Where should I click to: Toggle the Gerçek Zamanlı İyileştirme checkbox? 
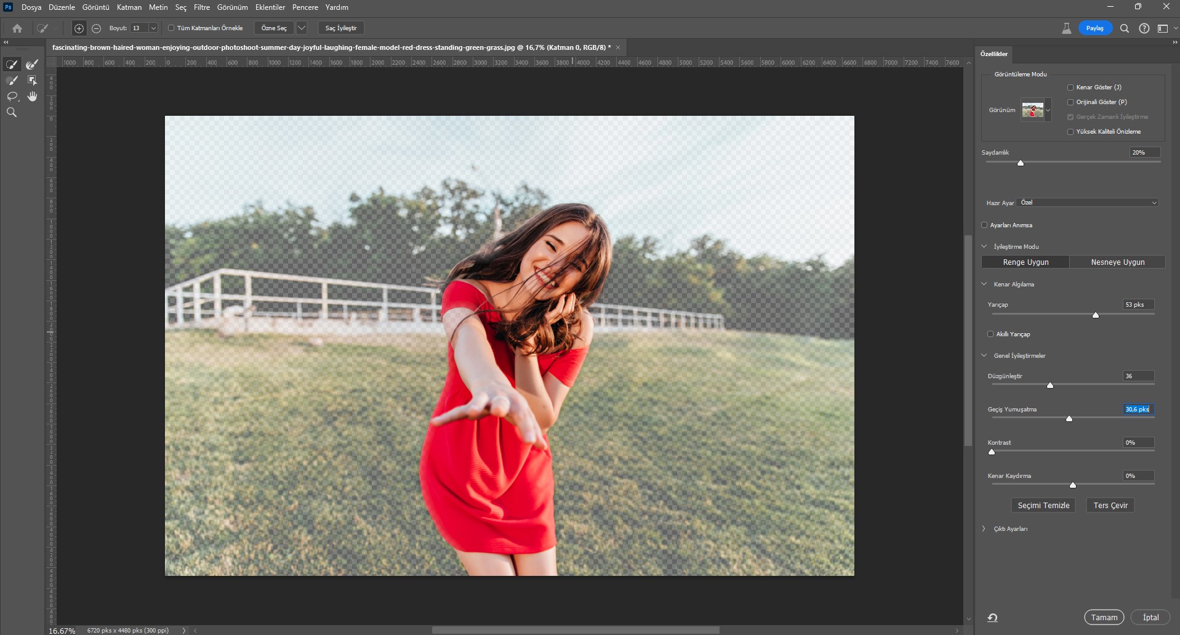1070,117
